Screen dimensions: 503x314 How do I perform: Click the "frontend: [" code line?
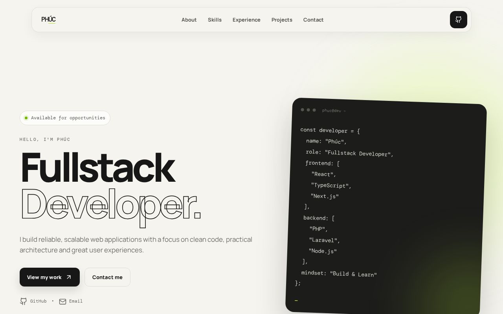pos(323,163)
